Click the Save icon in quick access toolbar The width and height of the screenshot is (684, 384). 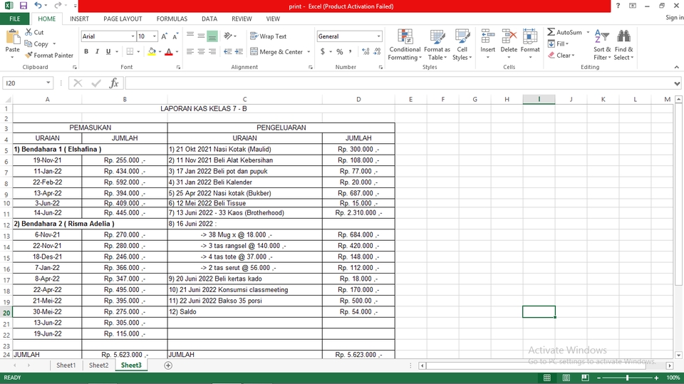pyautogui.click(x=23, y=6)
